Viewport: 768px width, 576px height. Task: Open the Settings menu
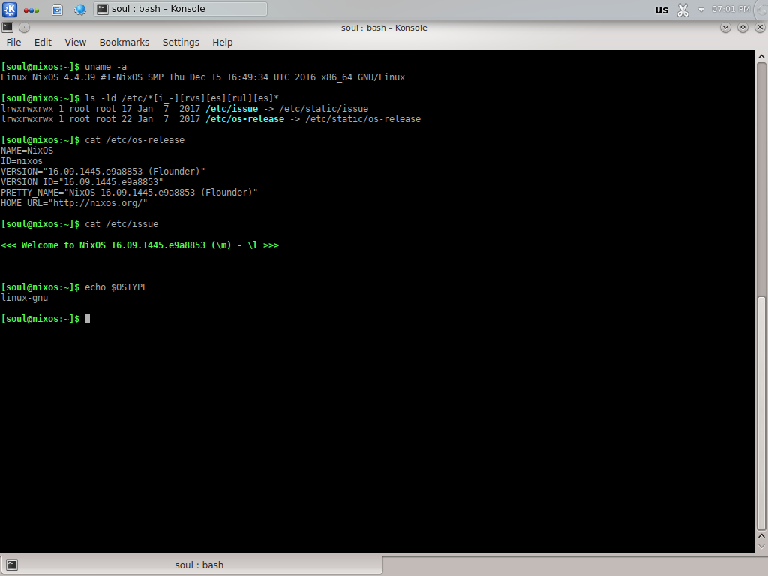coord(181,43)
